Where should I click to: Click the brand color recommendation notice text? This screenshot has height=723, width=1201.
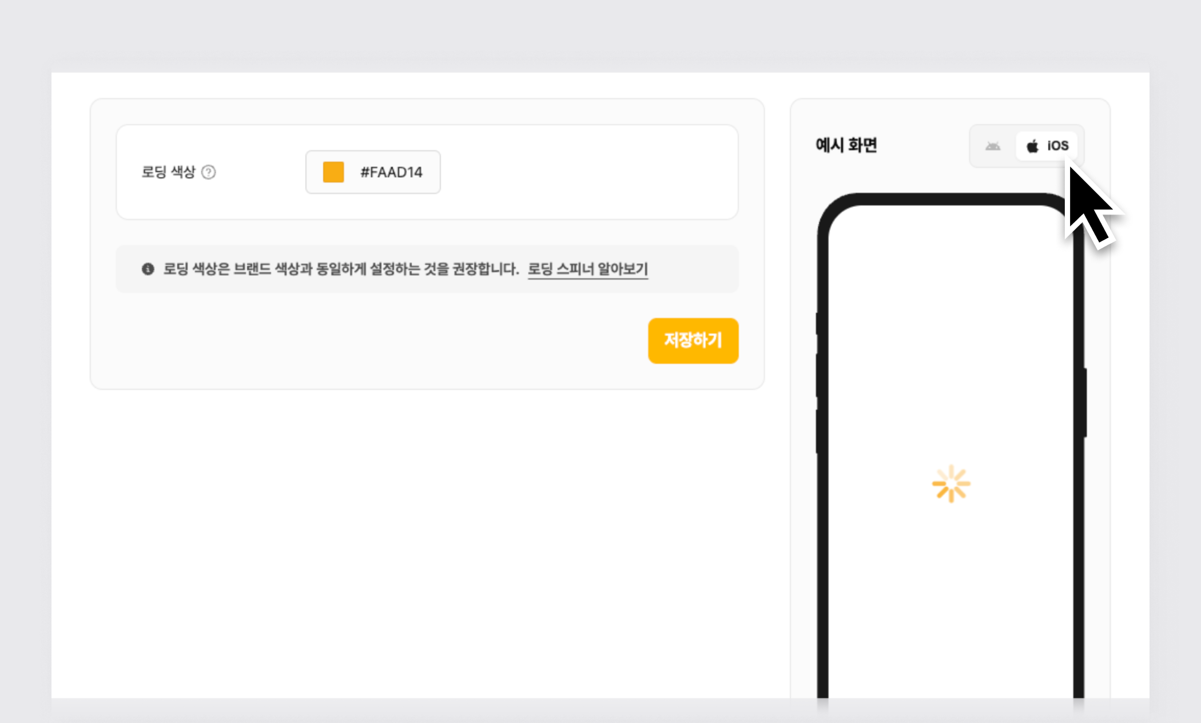pyautogui.click(x=341, y=269)
